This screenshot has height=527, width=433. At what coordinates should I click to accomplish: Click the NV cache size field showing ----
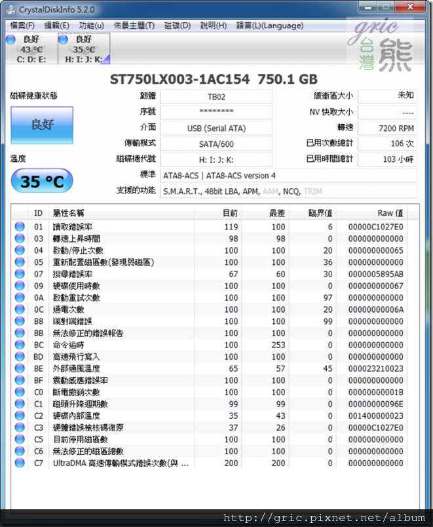click(387, 112)
